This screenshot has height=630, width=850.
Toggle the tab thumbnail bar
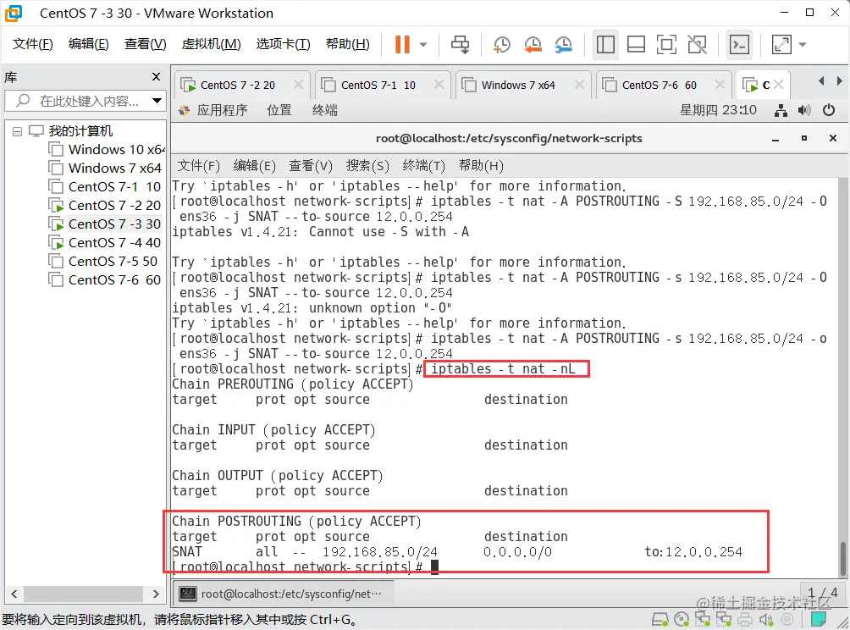point(636,43)
